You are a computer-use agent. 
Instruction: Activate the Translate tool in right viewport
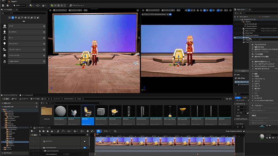click(x=189, y=10)
